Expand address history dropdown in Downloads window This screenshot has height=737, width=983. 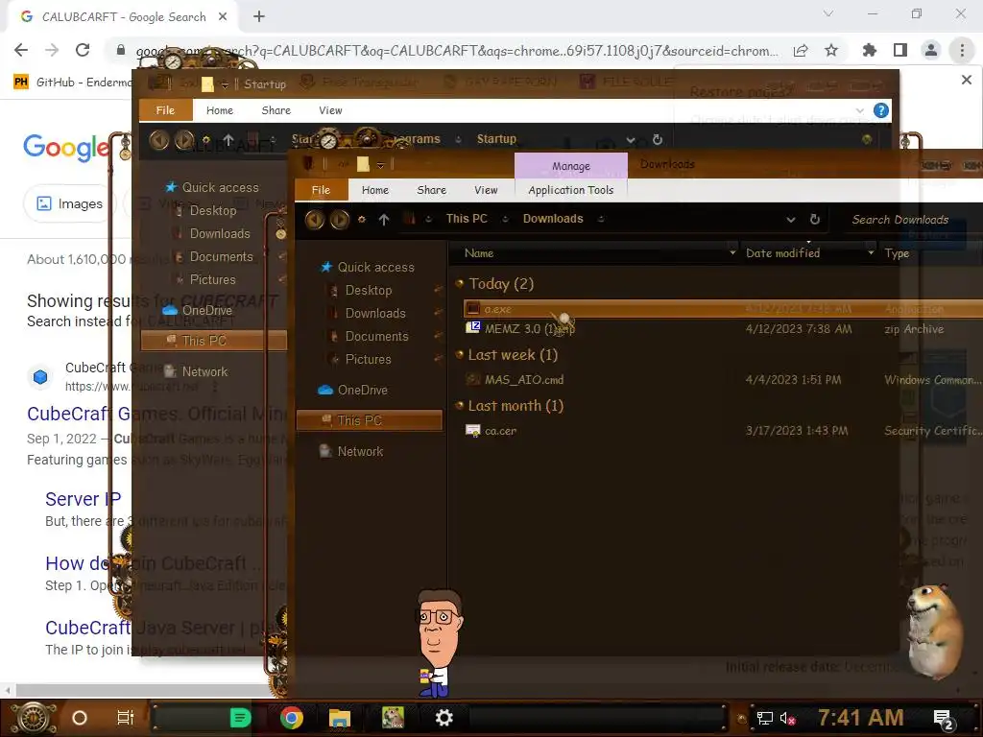pyautogui.click(x=791, y=220)
